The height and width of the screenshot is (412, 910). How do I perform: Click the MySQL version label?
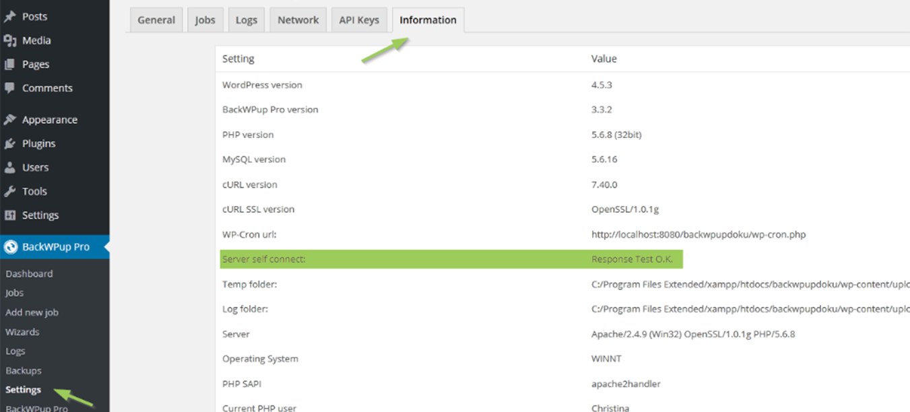[254, 160]
